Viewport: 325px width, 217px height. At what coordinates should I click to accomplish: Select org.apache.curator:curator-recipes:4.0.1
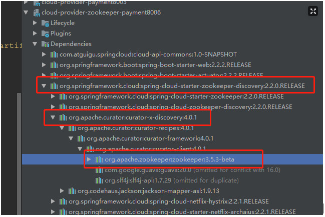pos(136,128)
